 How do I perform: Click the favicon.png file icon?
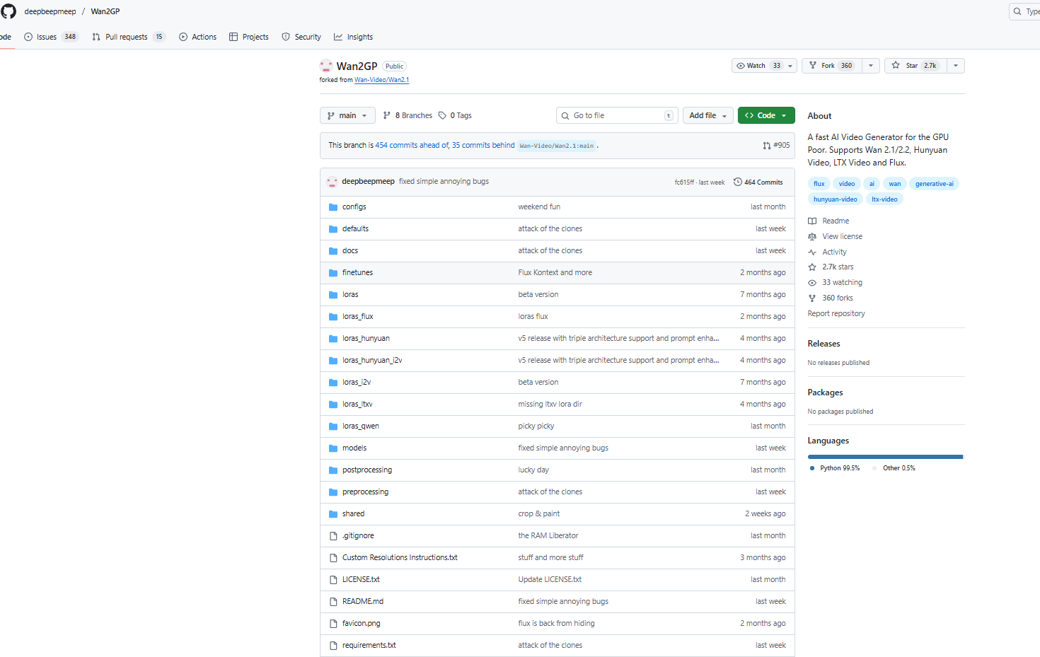click(333, 624)
